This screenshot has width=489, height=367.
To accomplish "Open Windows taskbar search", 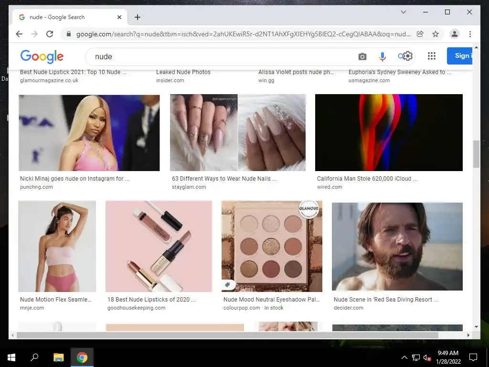I will pos(34,357).
